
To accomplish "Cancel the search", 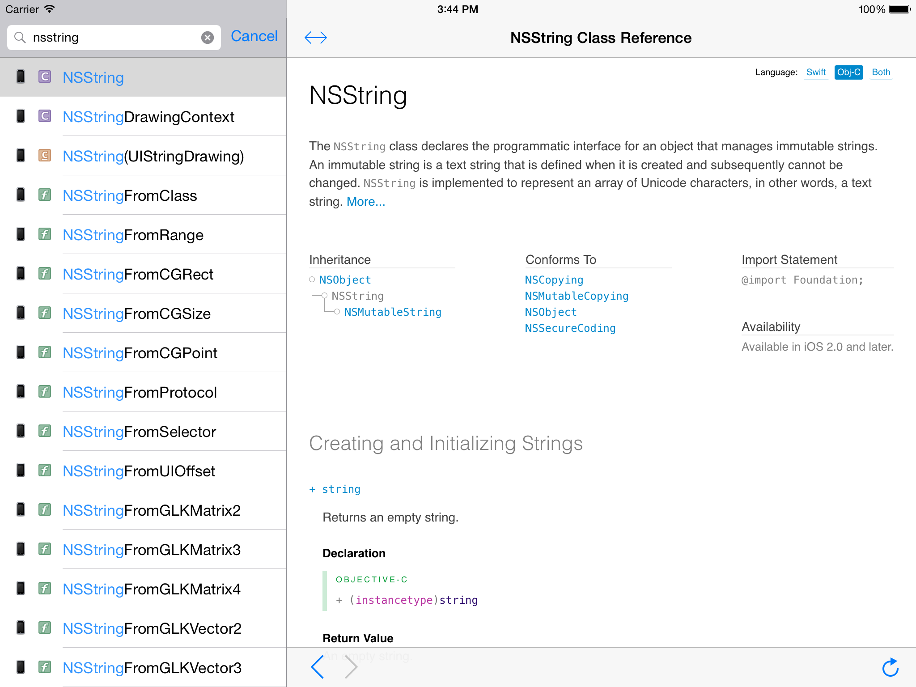I will [254, 36].
